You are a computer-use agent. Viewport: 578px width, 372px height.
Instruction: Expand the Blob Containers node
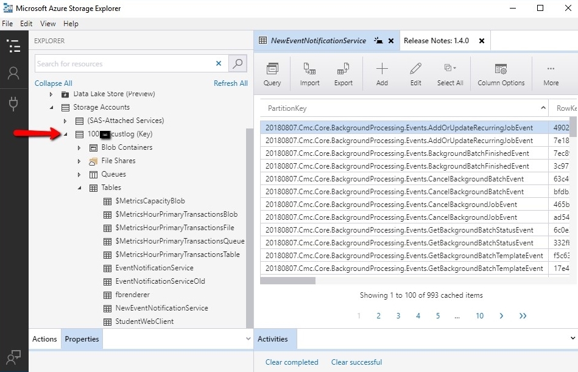pos(78,147)
